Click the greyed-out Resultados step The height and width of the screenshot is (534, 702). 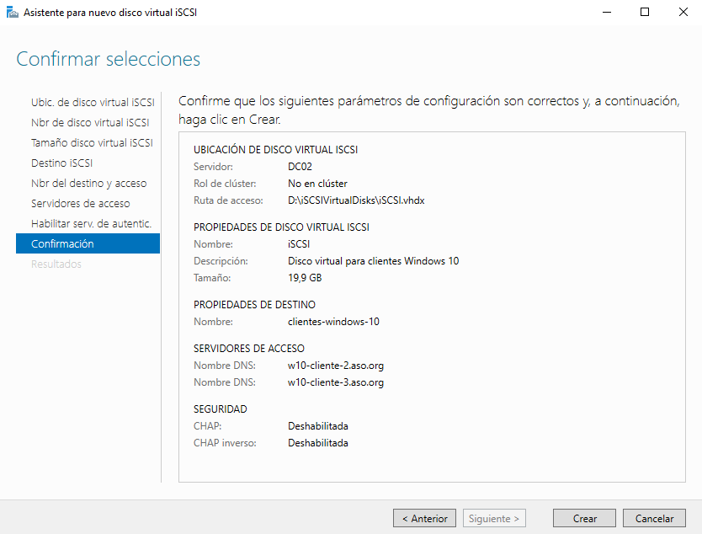click(56, 264)
